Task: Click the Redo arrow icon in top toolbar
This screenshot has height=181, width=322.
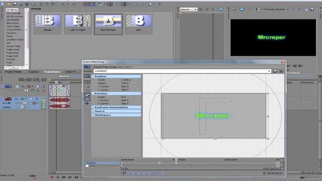Action: pyautogui.click(x=74, y=4)
